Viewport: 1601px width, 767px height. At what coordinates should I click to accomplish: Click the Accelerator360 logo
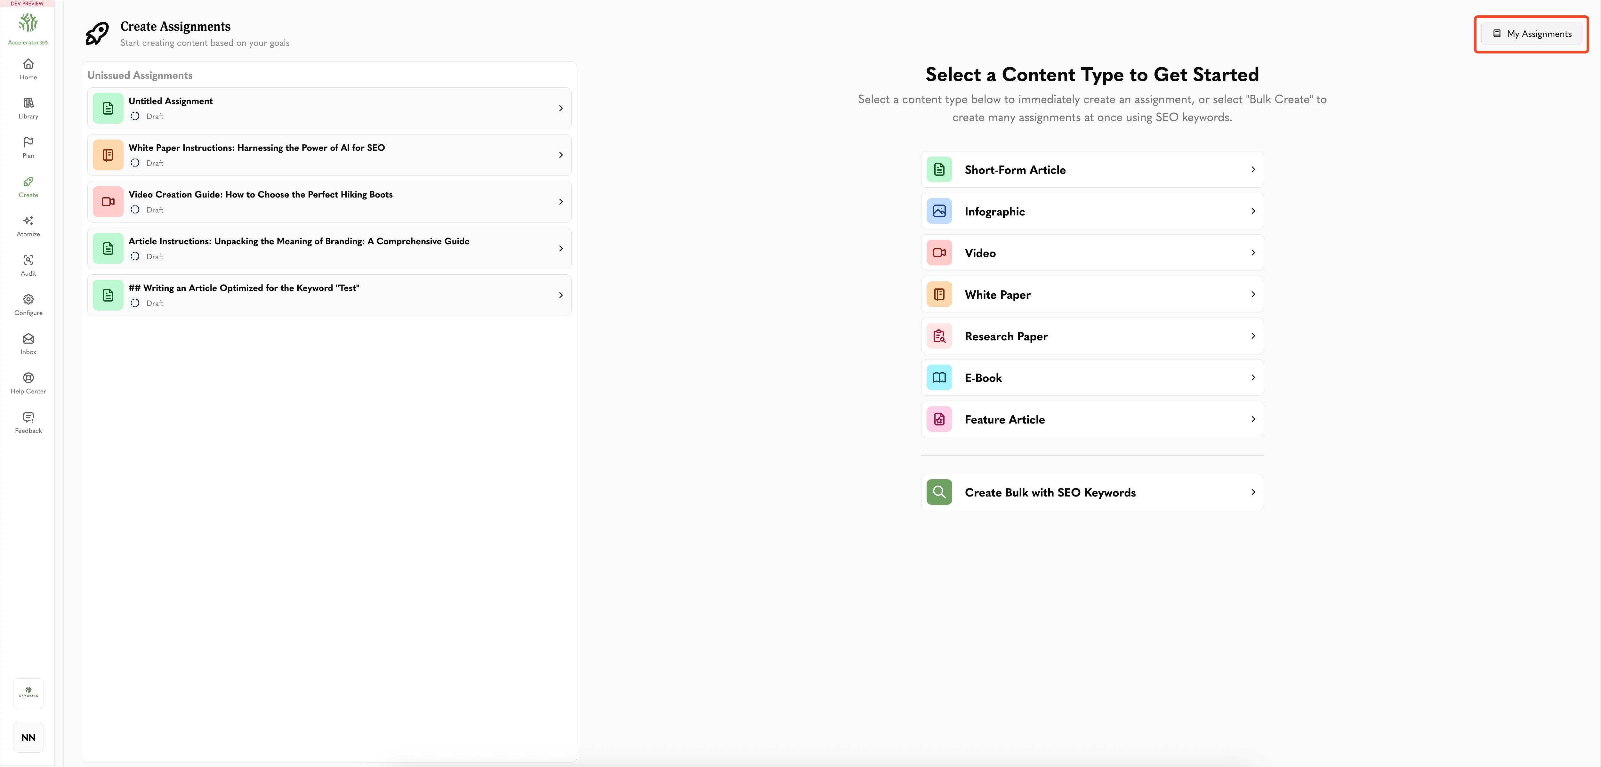28,28
